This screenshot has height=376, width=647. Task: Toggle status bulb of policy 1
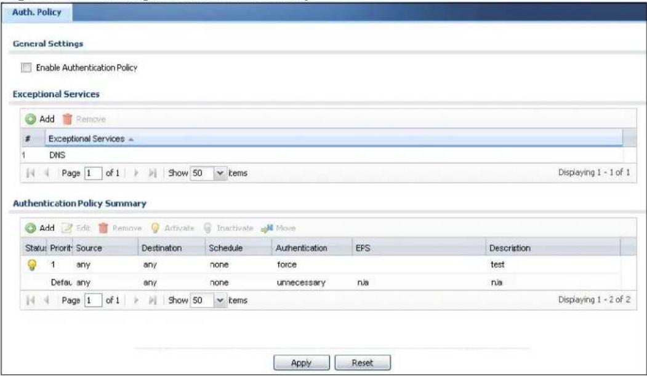click(32, 264)
